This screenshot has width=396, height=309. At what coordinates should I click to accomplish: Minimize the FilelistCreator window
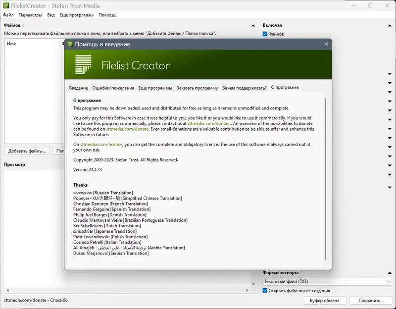pos(354,5)
